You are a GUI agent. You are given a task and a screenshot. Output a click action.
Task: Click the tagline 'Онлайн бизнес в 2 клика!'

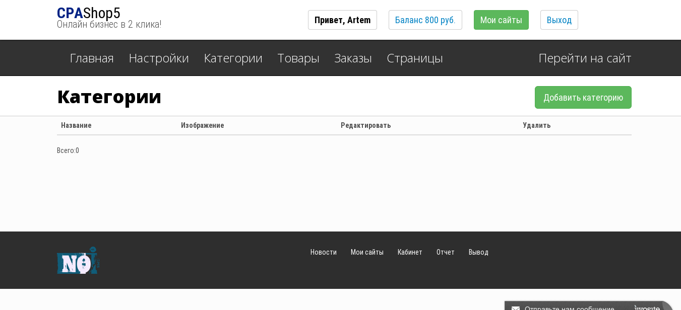pos(109,24)
